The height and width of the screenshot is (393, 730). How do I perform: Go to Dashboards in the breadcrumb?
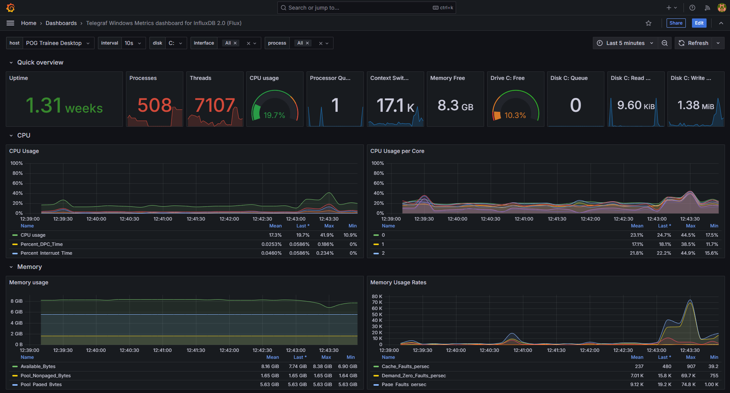click(x=61, y=23)
